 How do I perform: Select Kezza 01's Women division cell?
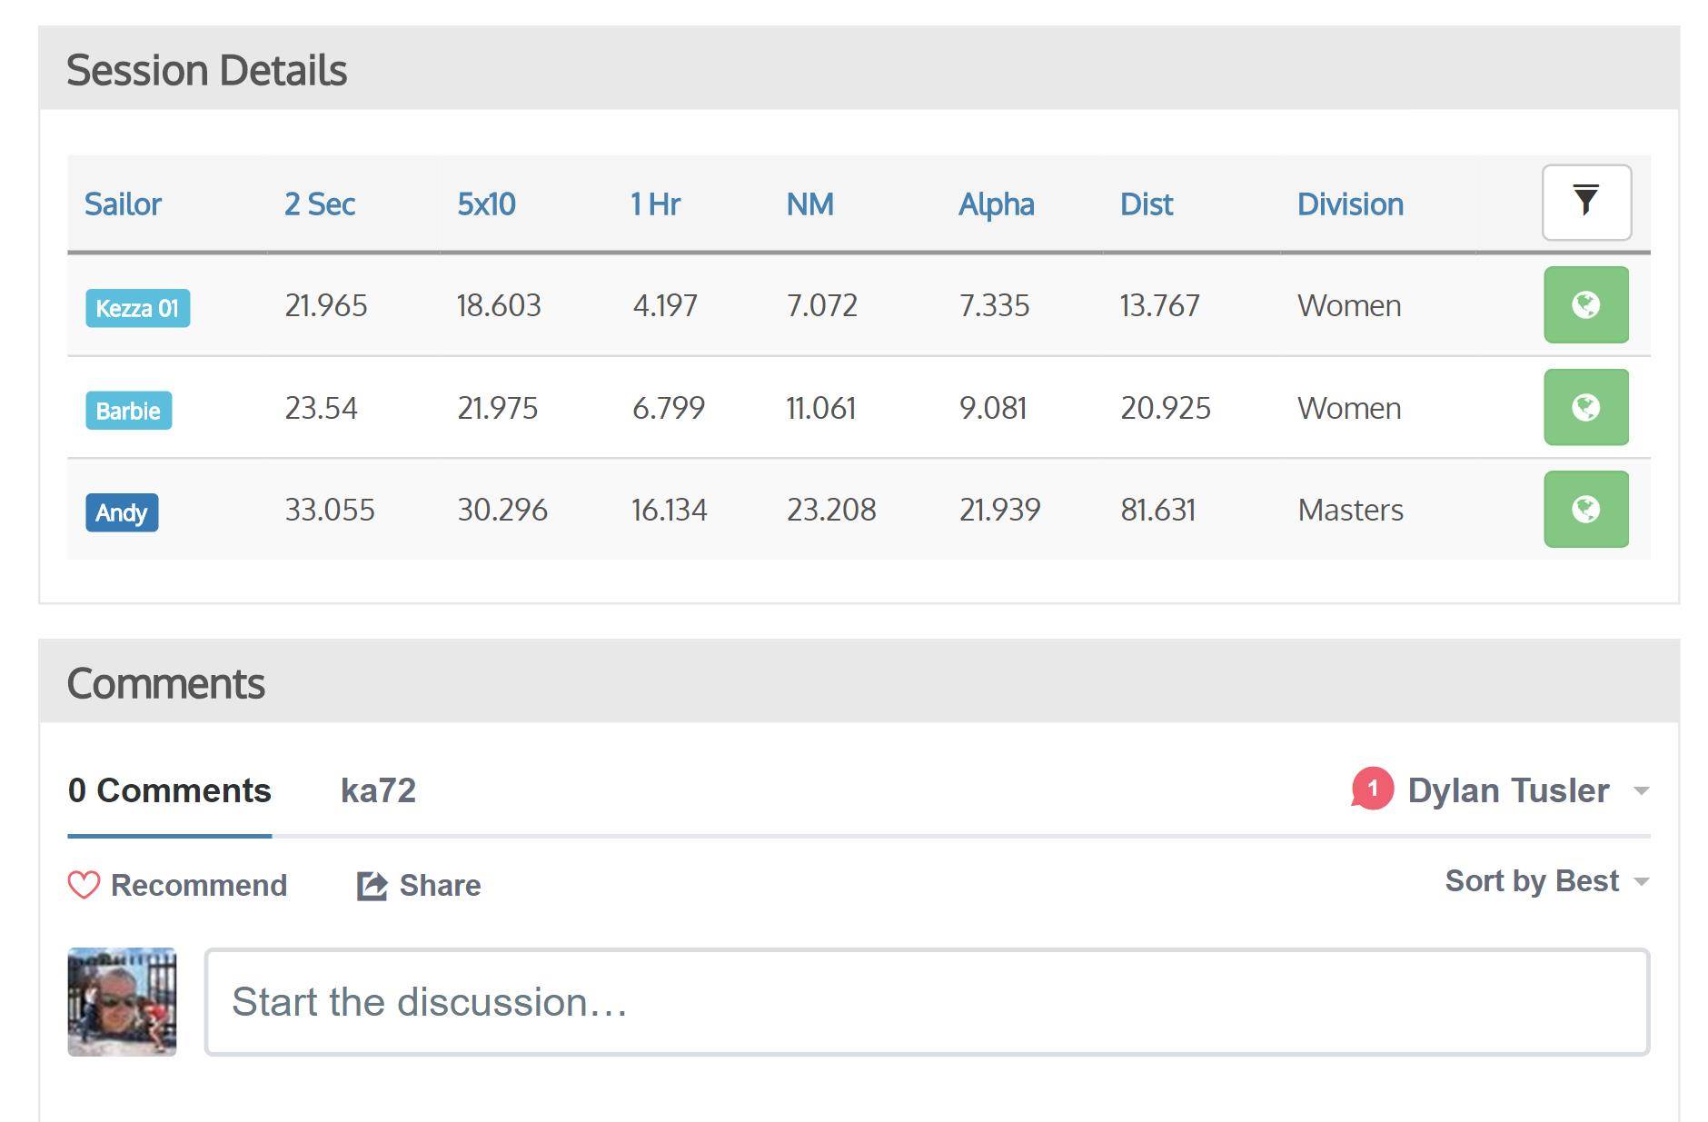click(1349, 305)
